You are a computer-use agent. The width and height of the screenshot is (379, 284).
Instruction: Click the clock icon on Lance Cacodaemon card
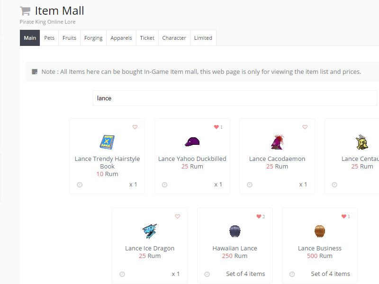coord(250,185)
